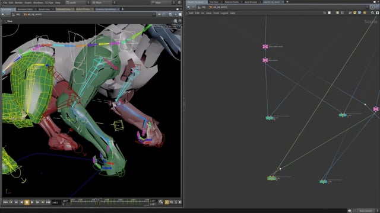Screen dimensions: 380x213
Task: Jump to the first frame
Action: (5, 202)
